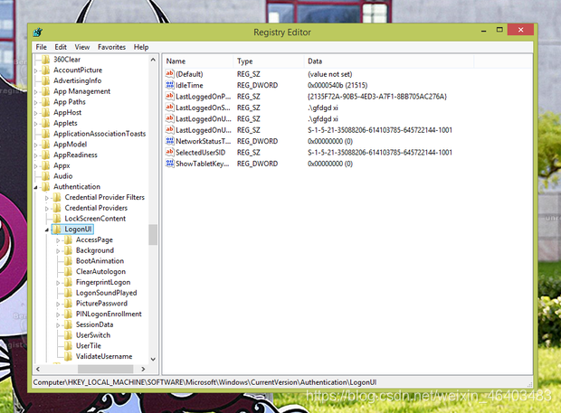Sort values by Name column header
This screenshot has height=413, width=561.
(198, 61)
